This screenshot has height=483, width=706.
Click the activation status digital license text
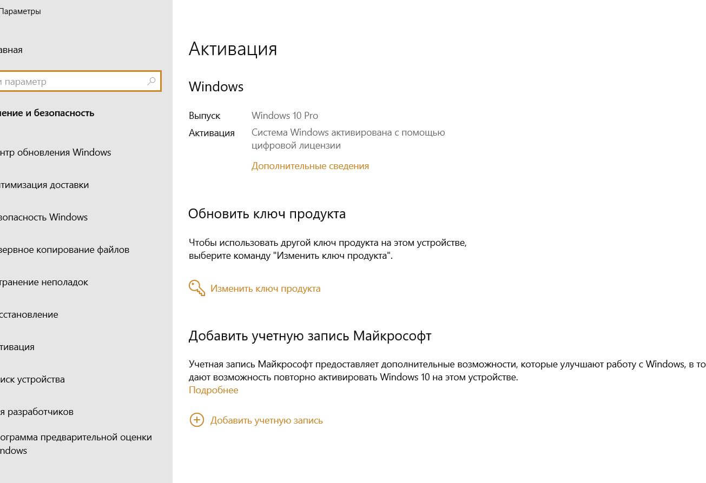pyautogui.click(x=348, y=139)
